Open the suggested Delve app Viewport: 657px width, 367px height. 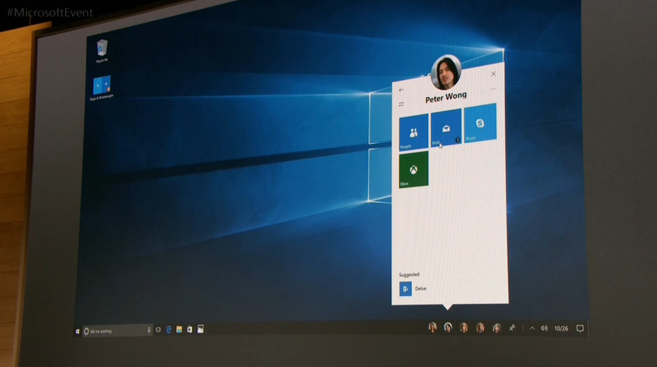(413, 288)
